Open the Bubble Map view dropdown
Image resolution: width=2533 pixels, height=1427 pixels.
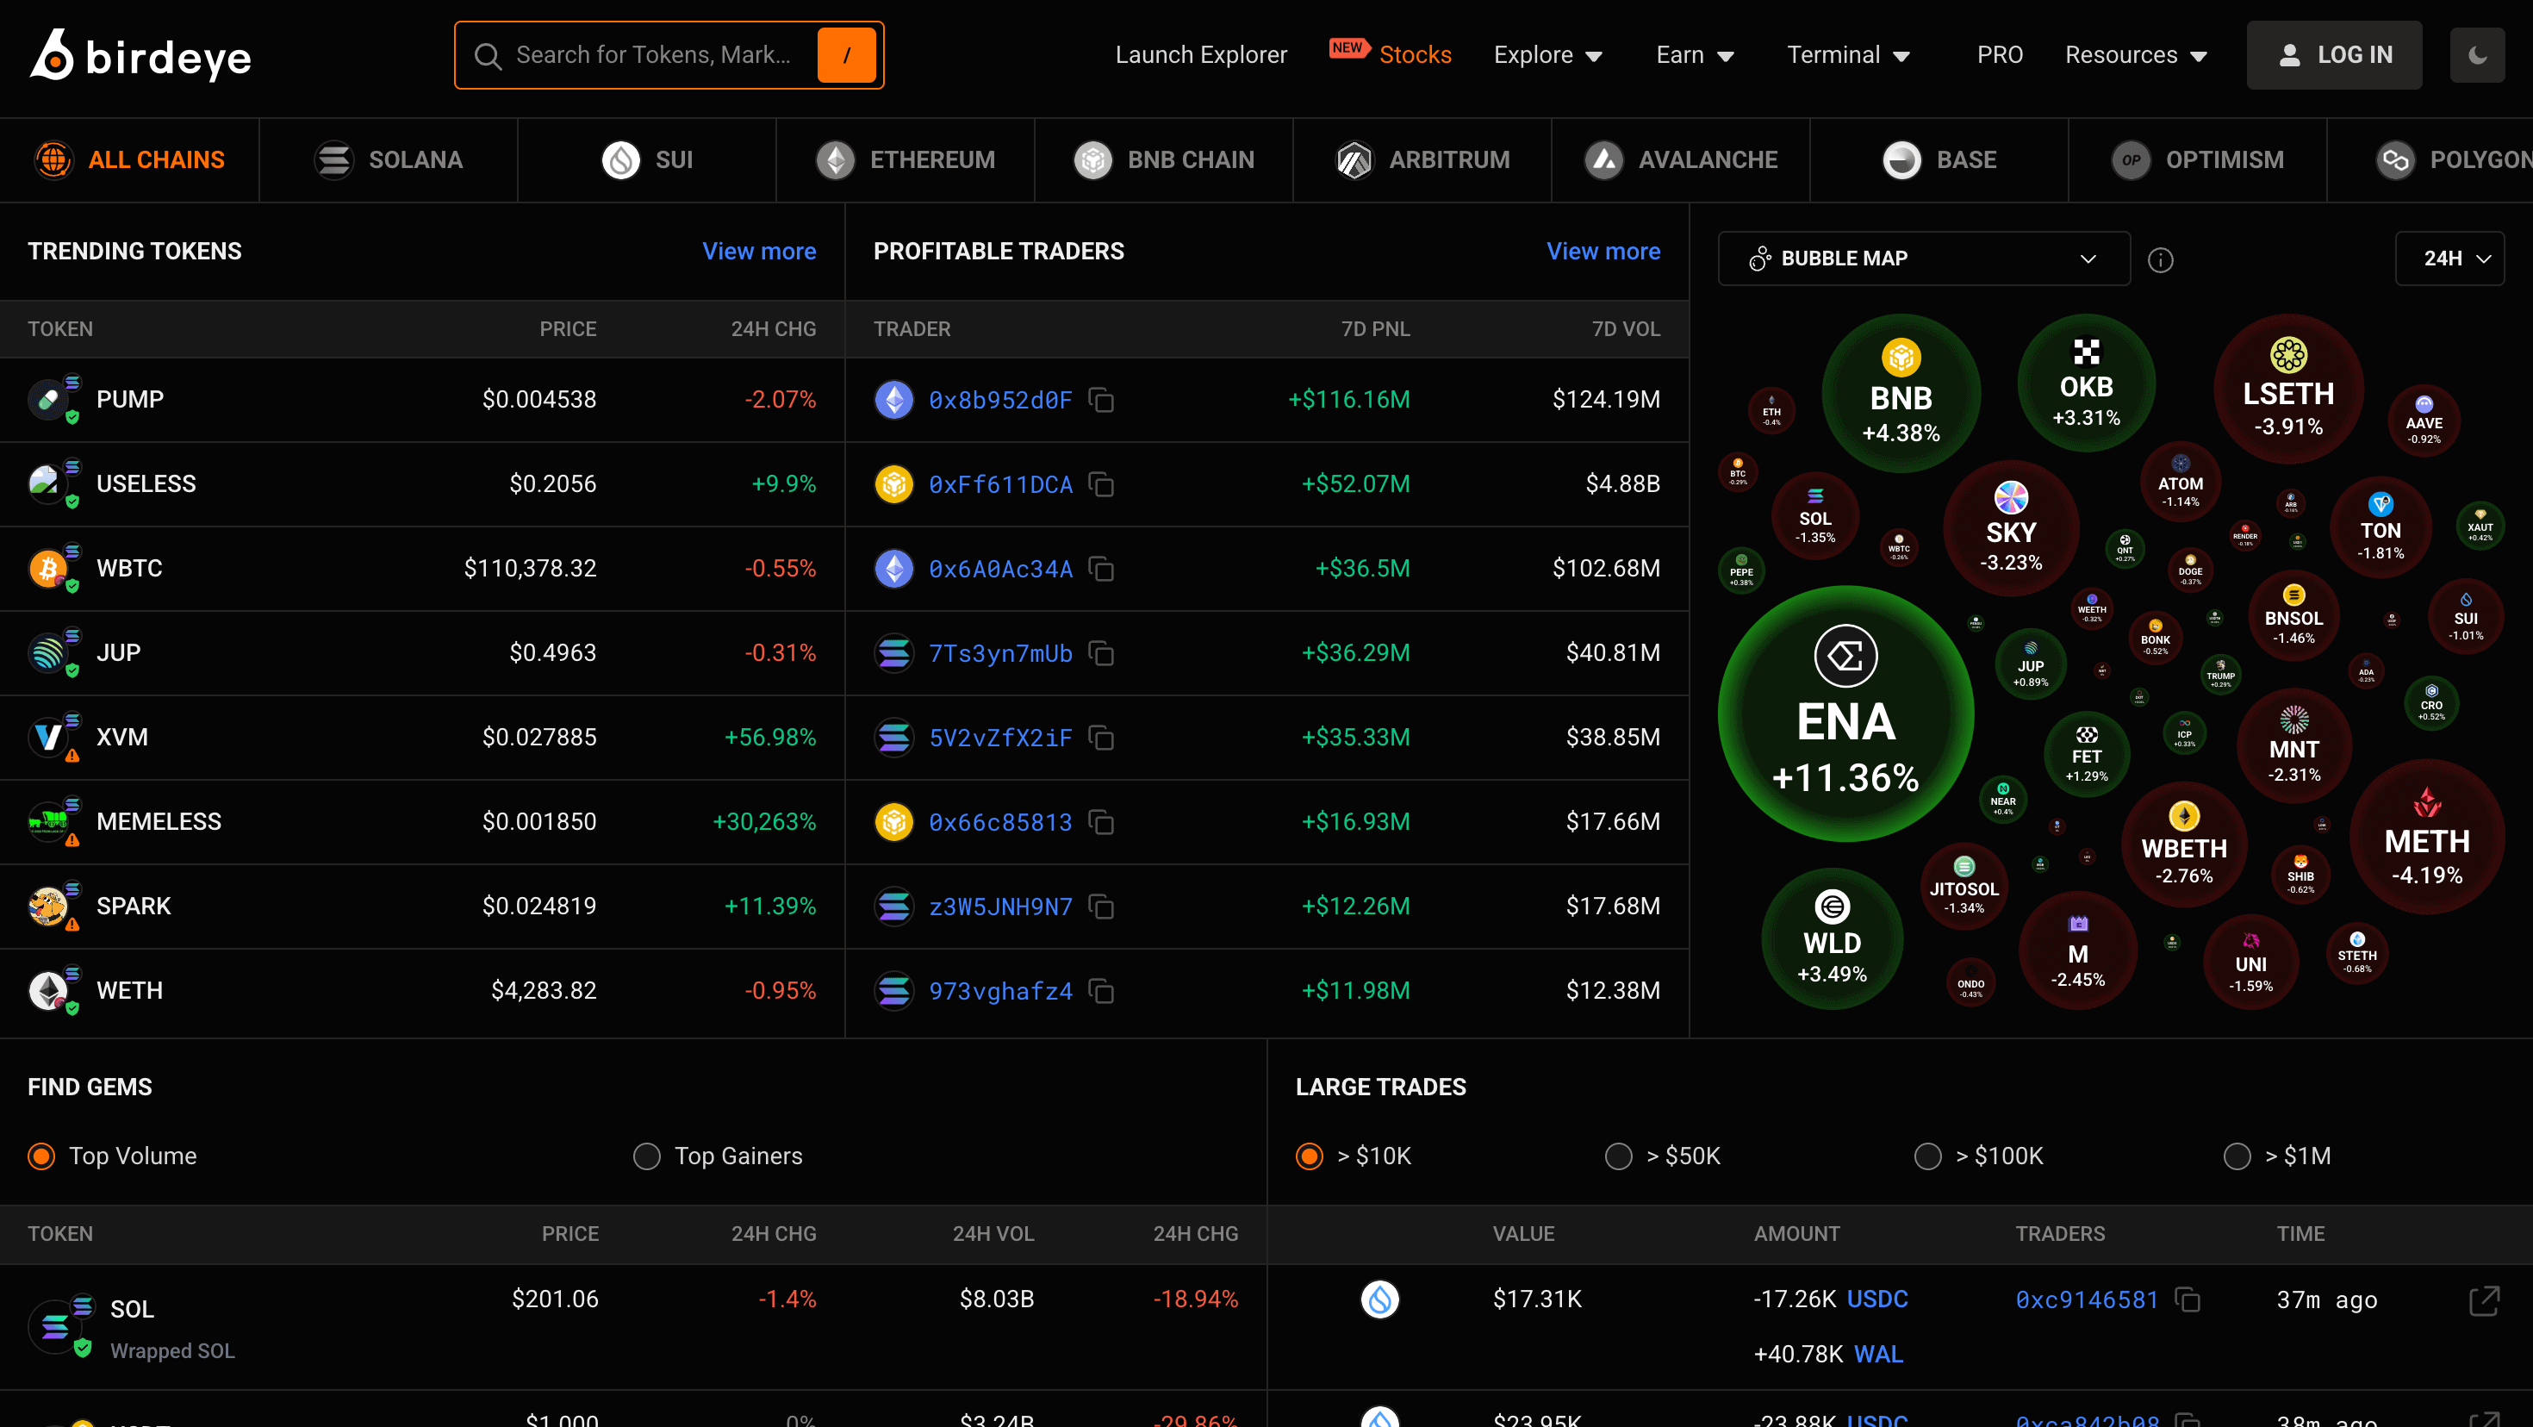[x=1923, y=259]
